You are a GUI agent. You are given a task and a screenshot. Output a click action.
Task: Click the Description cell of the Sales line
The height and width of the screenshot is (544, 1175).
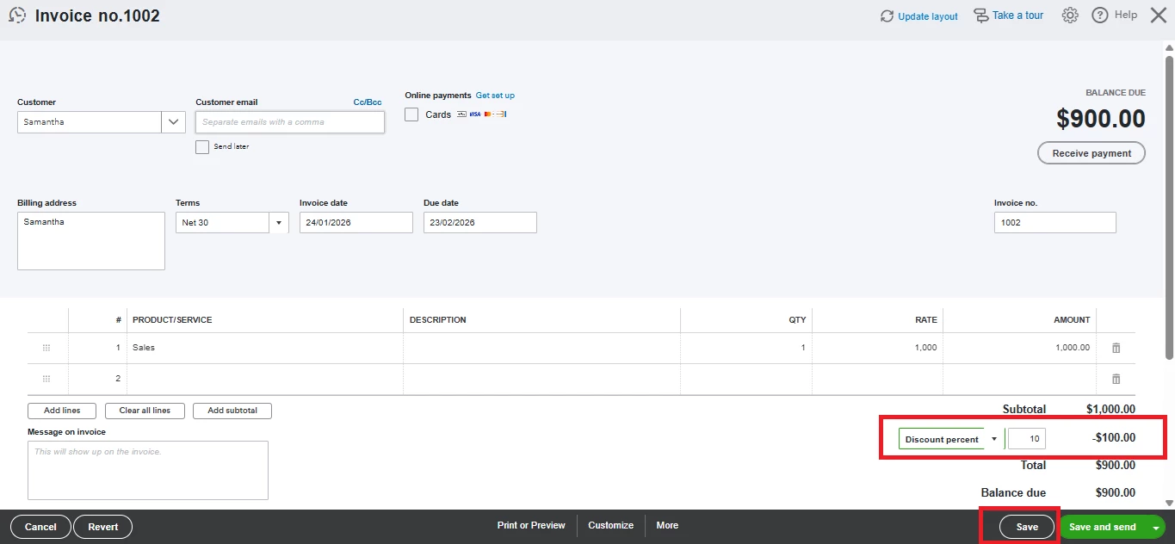coord(541,348)
